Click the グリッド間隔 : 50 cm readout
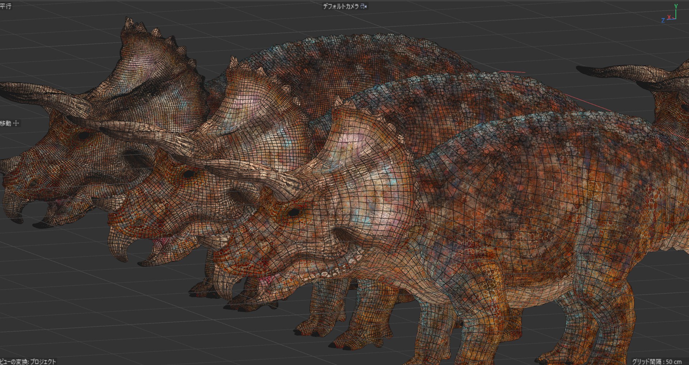 (x=657, y=361)
